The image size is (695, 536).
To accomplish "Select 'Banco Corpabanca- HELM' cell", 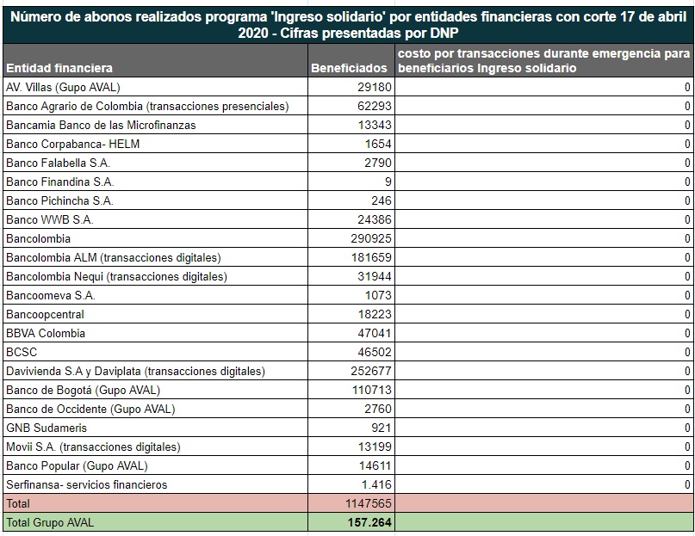I will 155,144.
